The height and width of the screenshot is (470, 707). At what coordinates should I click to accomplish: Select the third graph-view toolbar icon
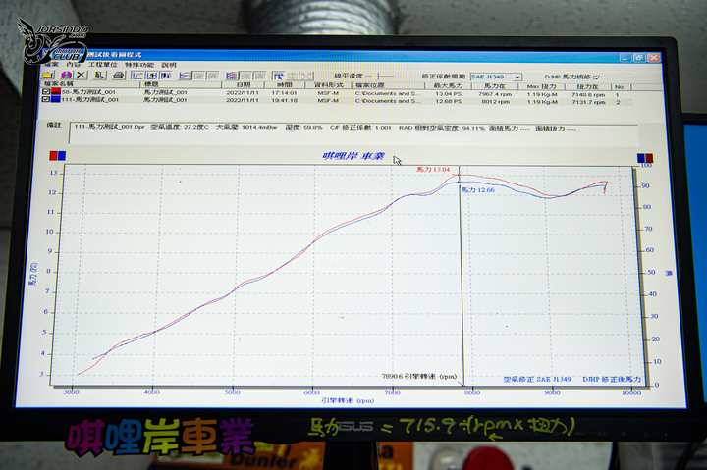click(166, 76)
